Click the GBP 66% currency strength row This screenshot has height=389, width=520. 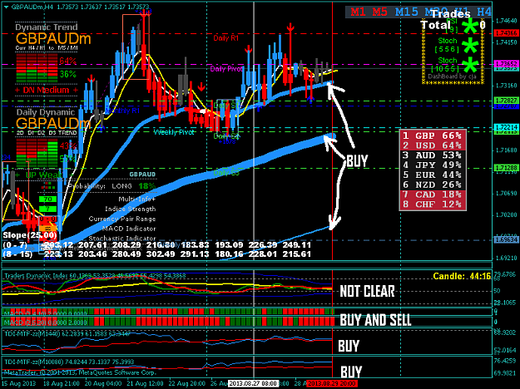pos(433,135)
